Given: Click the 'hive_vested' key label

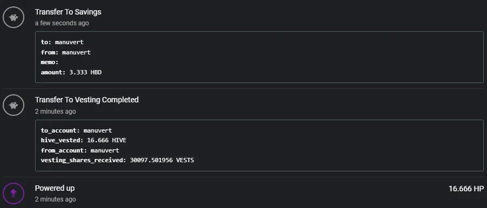Looking at the screenshot, I should click(61, 141).
